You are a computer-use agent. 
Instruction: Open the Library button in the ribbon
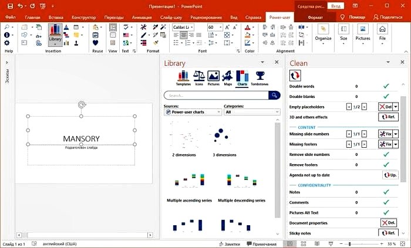click(55, 35)
